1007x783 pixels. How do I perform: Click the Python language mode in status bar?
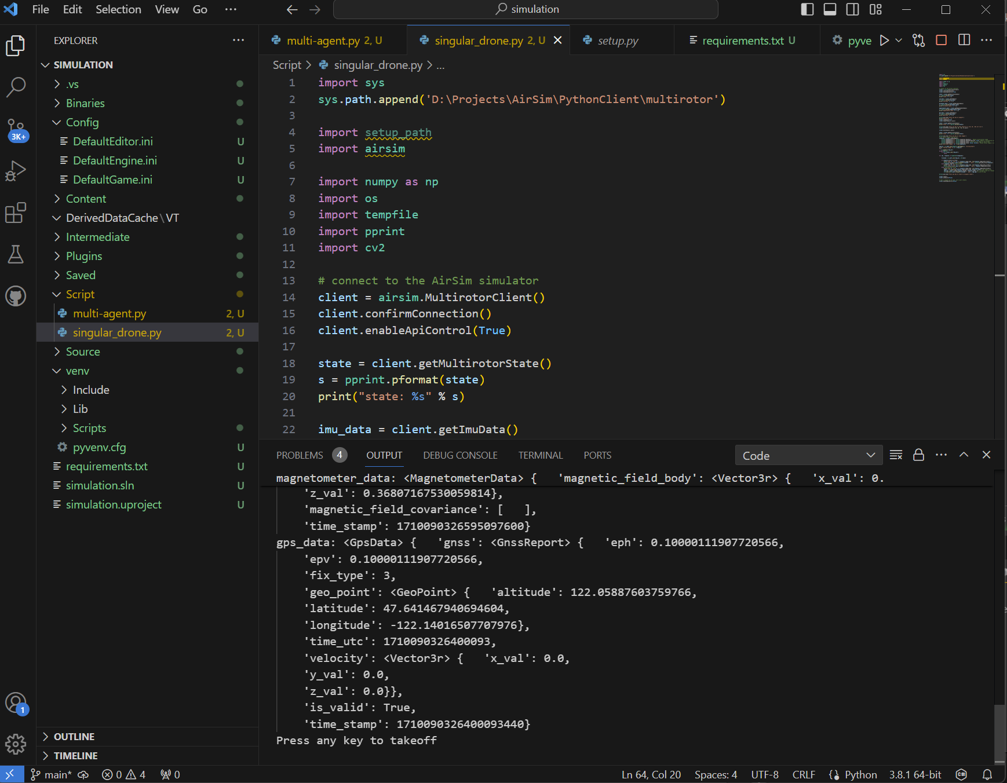(x=860, y=774)
